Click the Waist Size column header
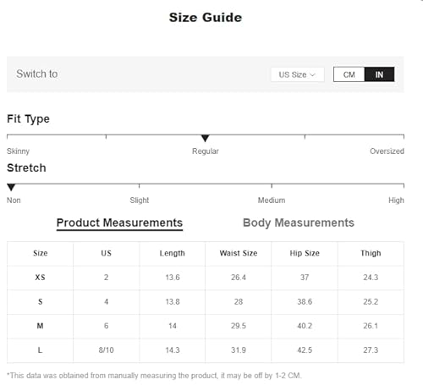The height and width of the screenshot is (385, 423). coord(239,253)
